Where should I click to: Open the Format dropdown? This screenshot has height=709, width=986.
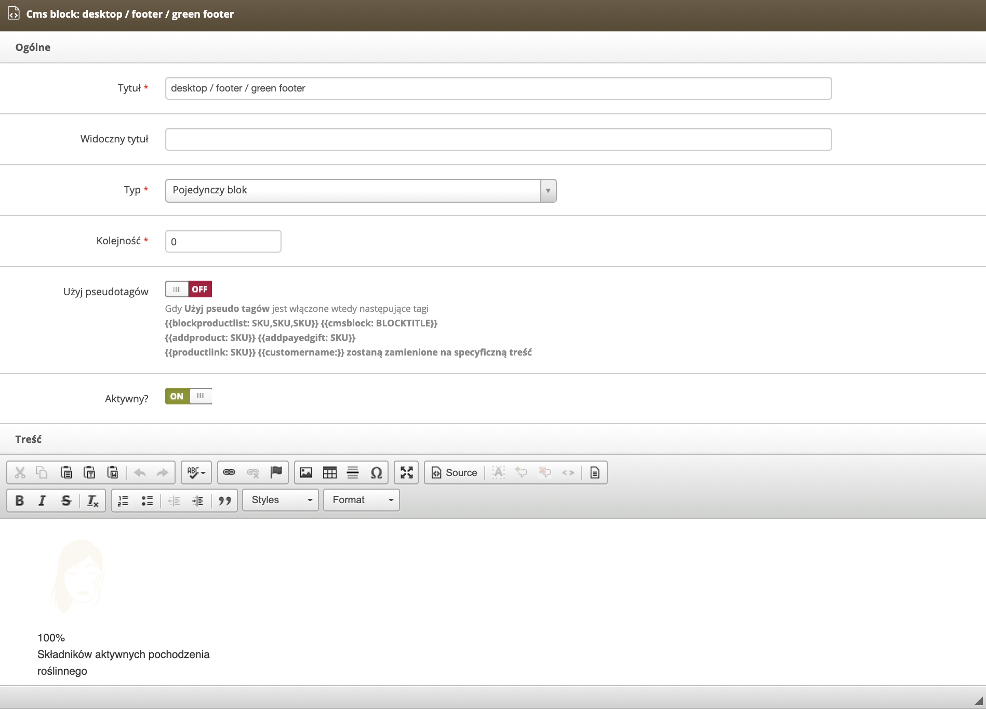(x=362, y=500)
